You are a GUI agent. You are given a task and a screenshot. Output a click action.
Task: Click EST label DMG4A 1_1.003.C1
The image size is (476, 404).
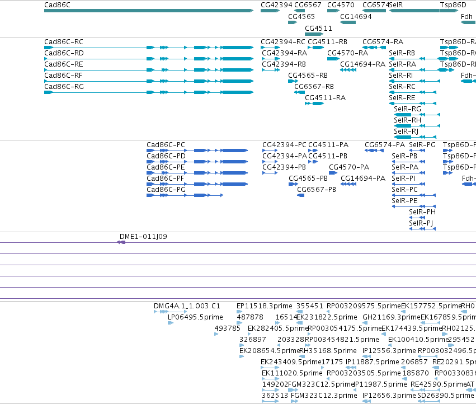click(187, 306)
